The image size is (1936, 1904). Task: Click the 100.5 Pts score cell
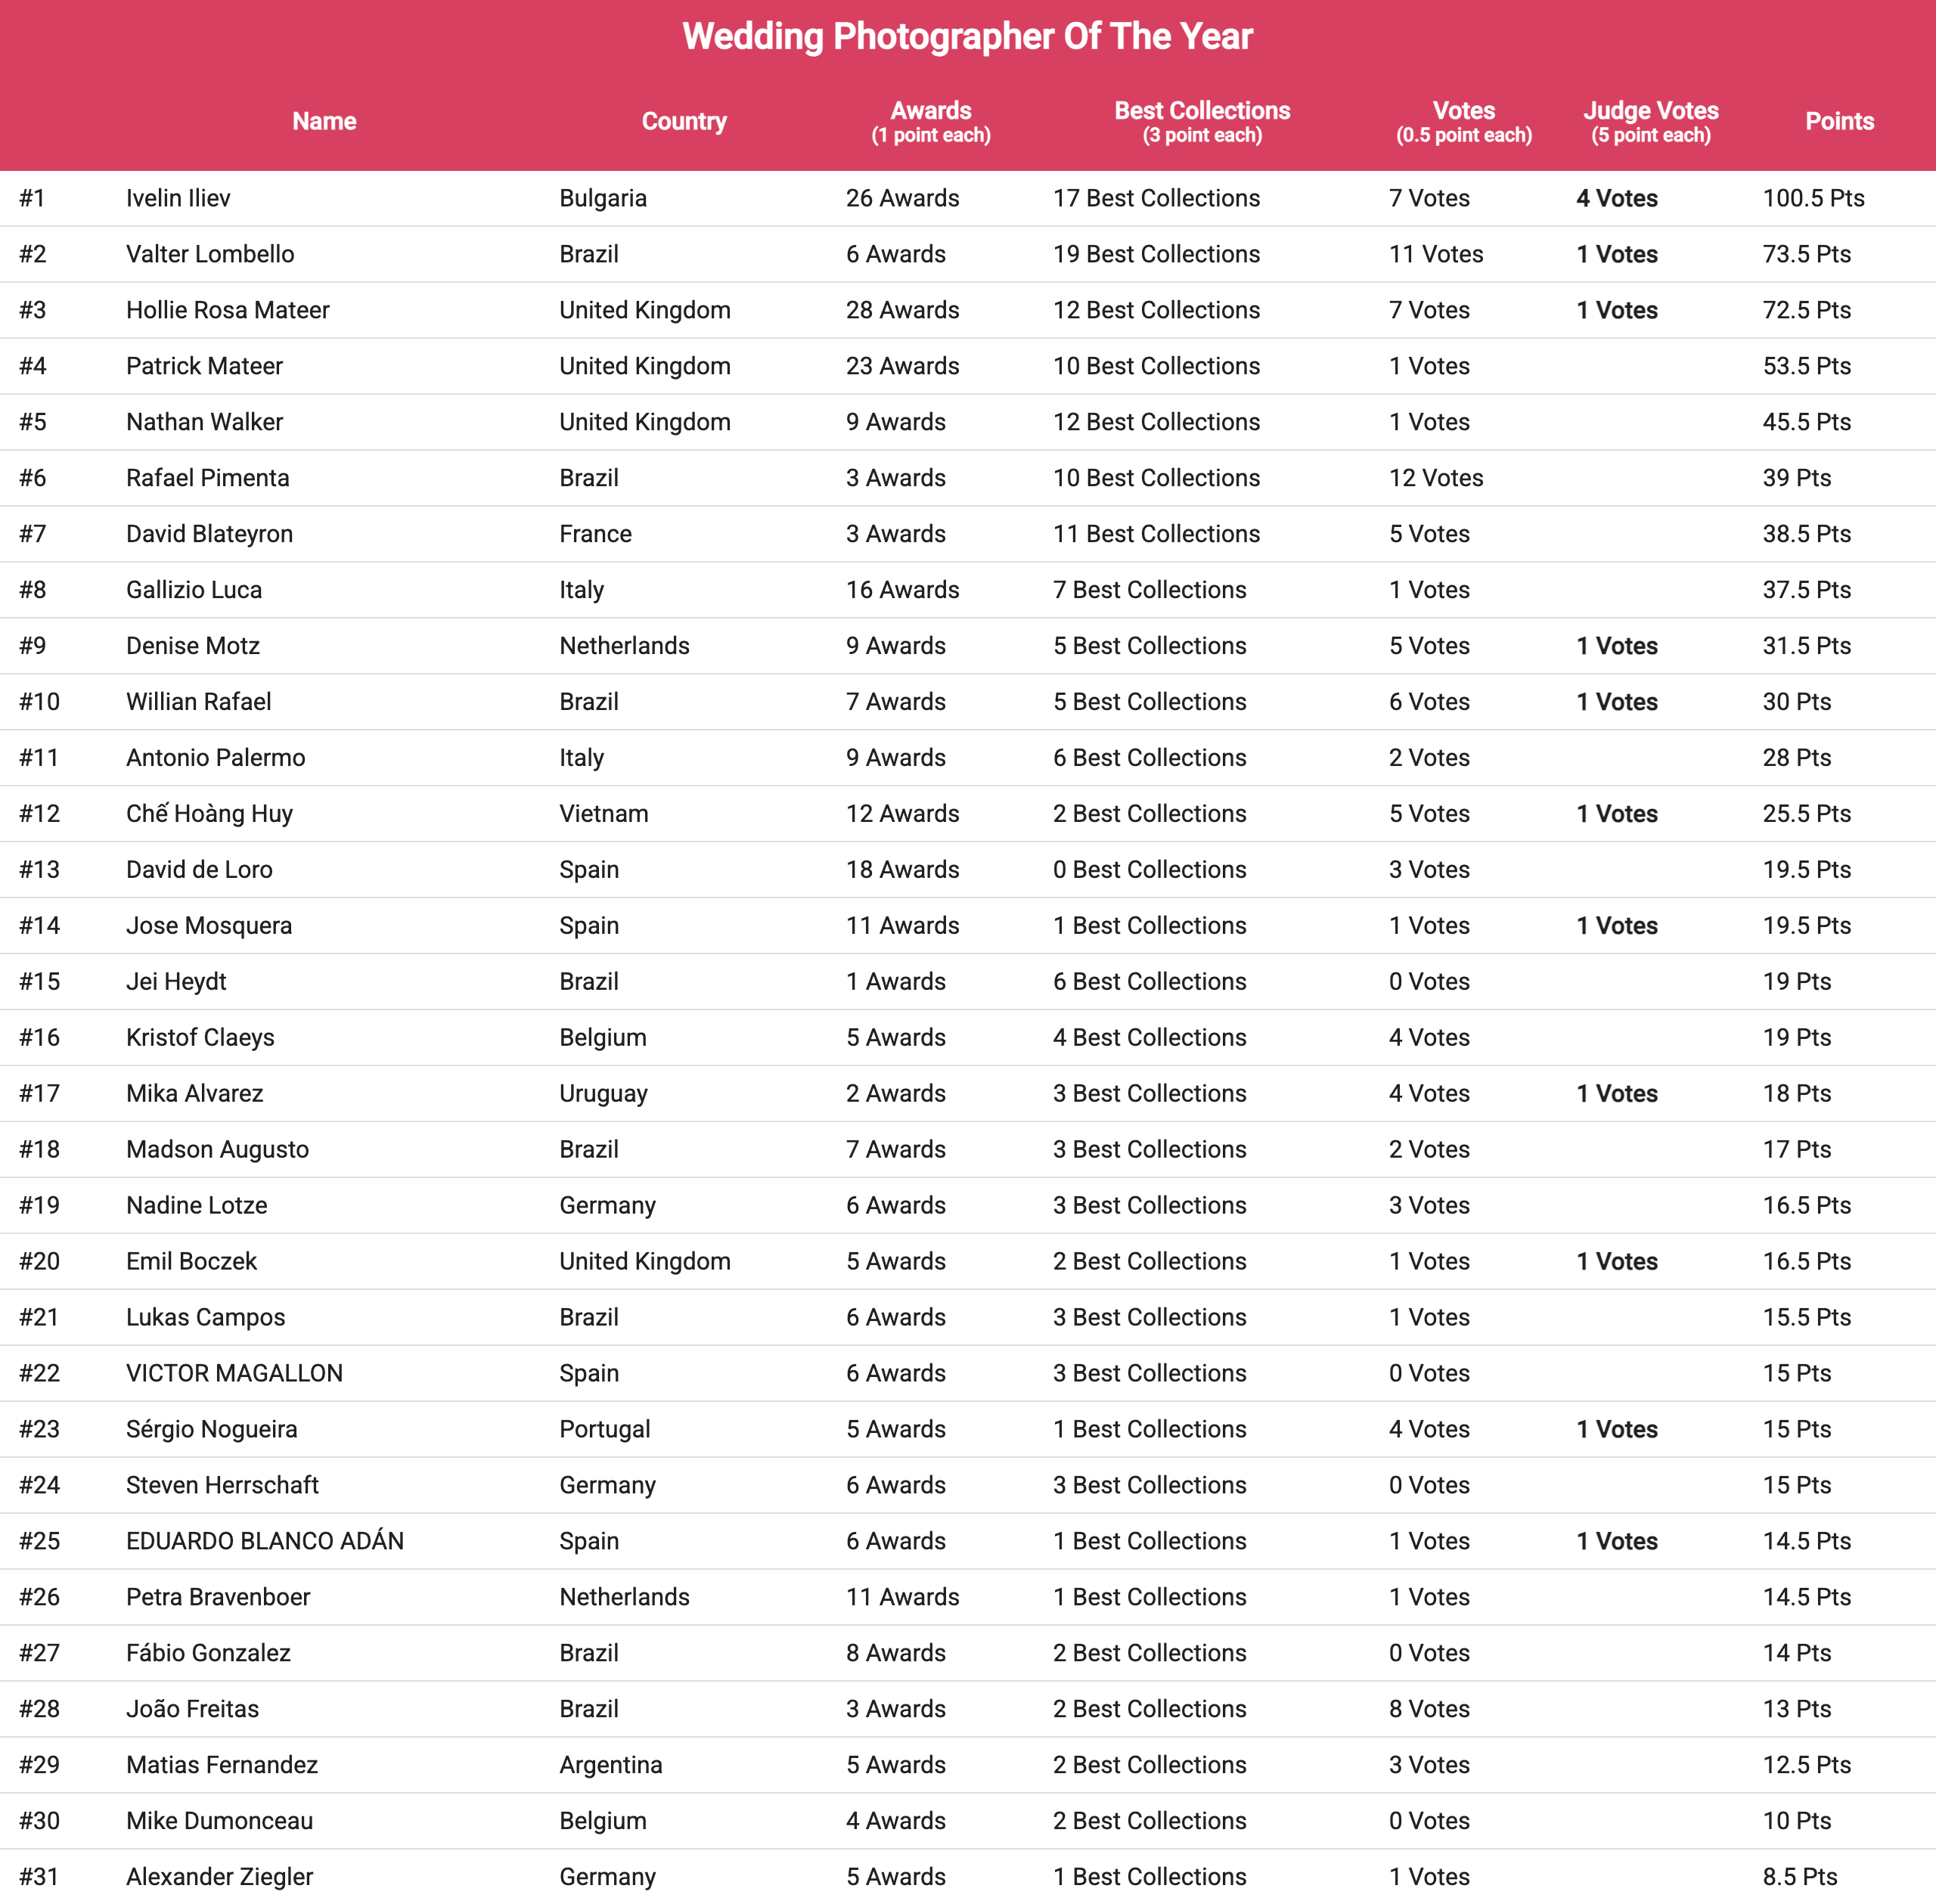(x=1813, y=198)
